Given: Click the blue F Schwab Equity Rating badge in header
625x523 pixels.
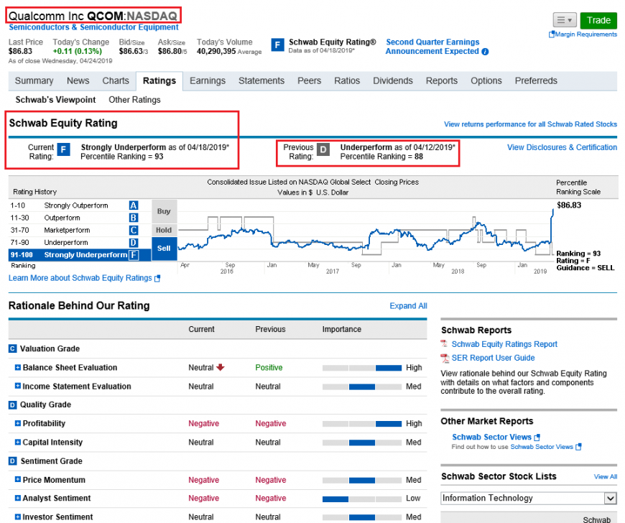Looking at the screenshot, I should pos(277,45).
